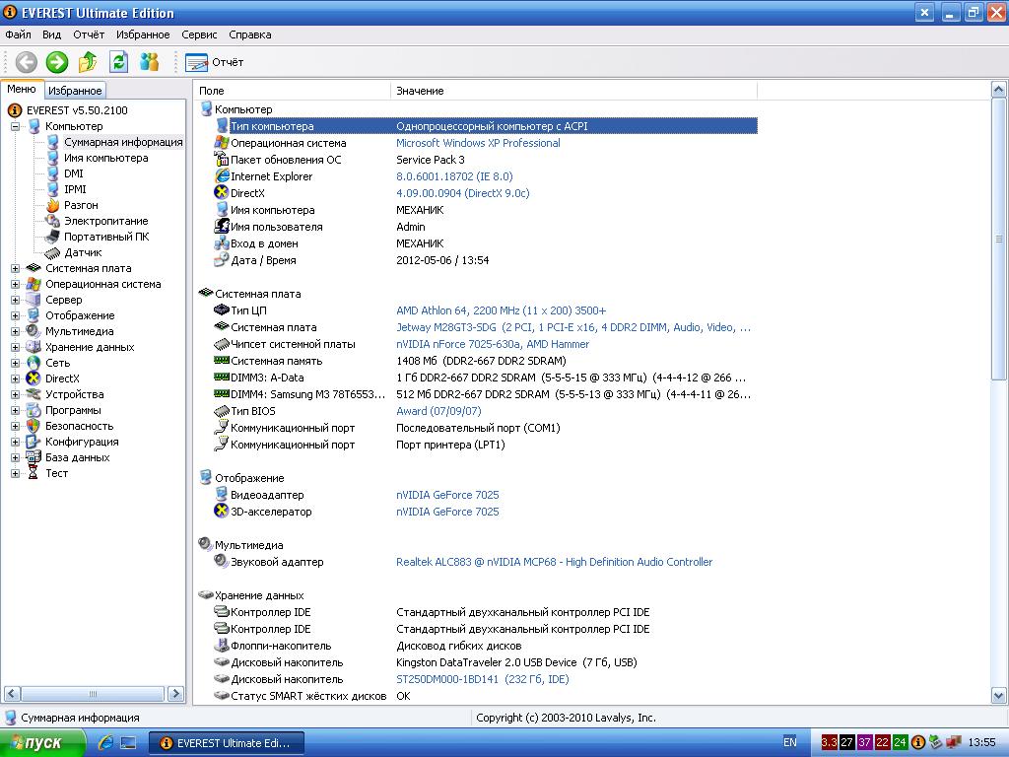The height and width of the screenshot is (757, 1009).
Task: Click the Флоппи-накопитель floppy drive icon
Action: tap(222, 645)
